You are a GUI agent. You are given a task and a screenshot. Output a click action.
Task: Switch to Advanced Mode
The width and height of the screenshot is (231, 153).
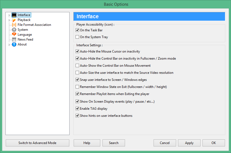pos(38,143)
